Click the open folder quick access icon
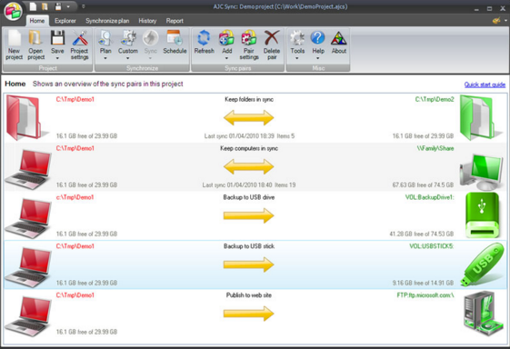510x349 pixels. [45, 6]
